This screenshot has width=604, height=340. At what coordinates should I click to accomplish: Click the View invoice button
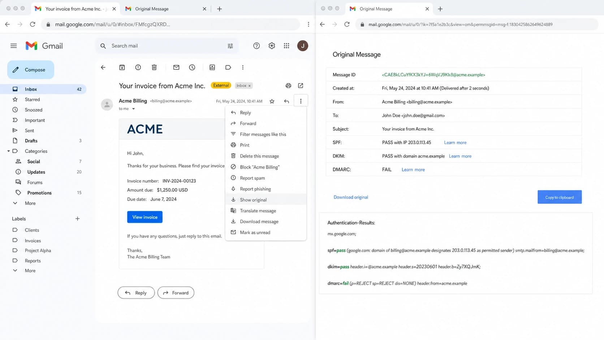click(145, 217)
